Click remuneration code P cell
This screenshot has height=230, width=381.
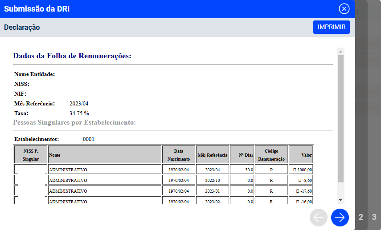271,169
